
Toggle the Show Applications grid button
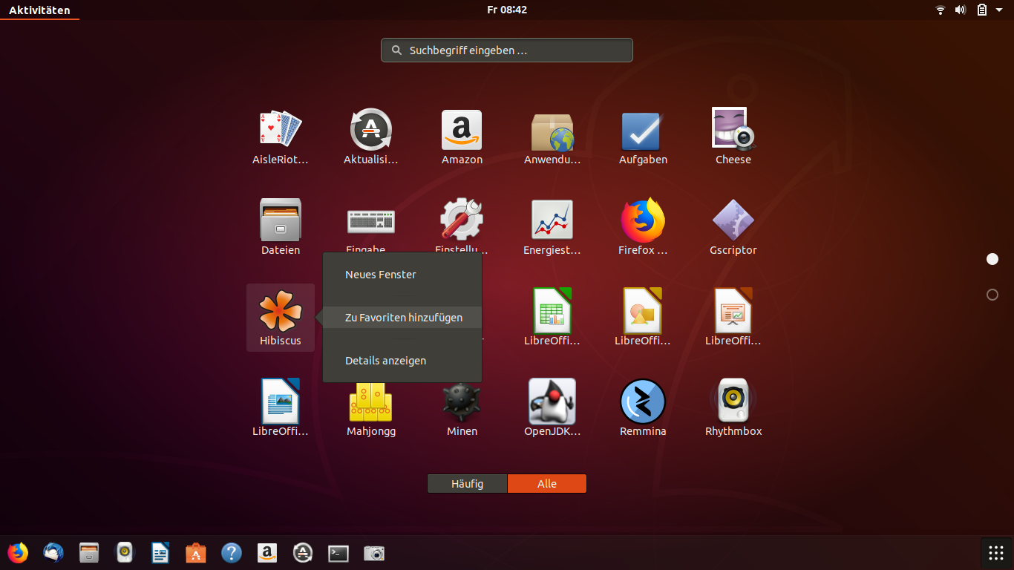[995, 553]
